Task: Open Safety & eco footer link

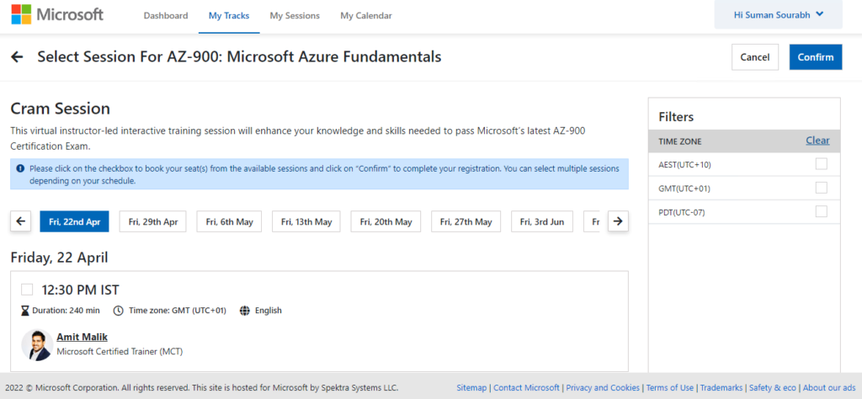Action: tap(773, 387)
